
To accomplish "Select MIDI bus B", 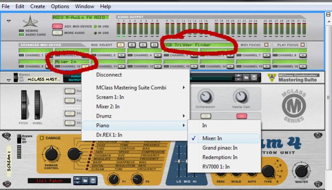I will [x=132, y=45].
